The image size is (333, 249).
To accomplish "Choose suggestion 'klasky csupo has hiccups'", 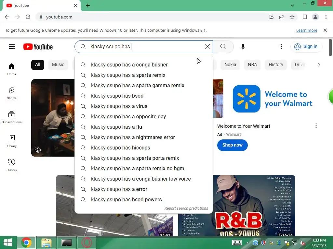I will pyautogui.click(x=143, y=148).
